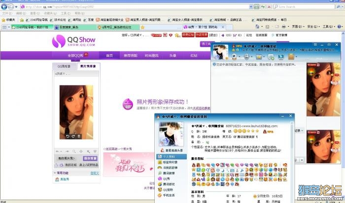Image resolution: width=345 pixels, height=203 pixels.
Task: Open the 工具 menu in menu bar
Action: click(66, 13)
